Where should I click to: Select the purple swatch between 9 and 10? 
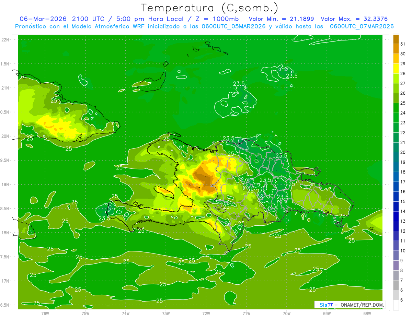[396, 256]
